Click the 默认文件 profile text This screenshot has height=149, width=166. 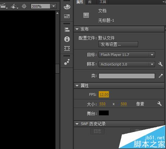pos(106,38)
